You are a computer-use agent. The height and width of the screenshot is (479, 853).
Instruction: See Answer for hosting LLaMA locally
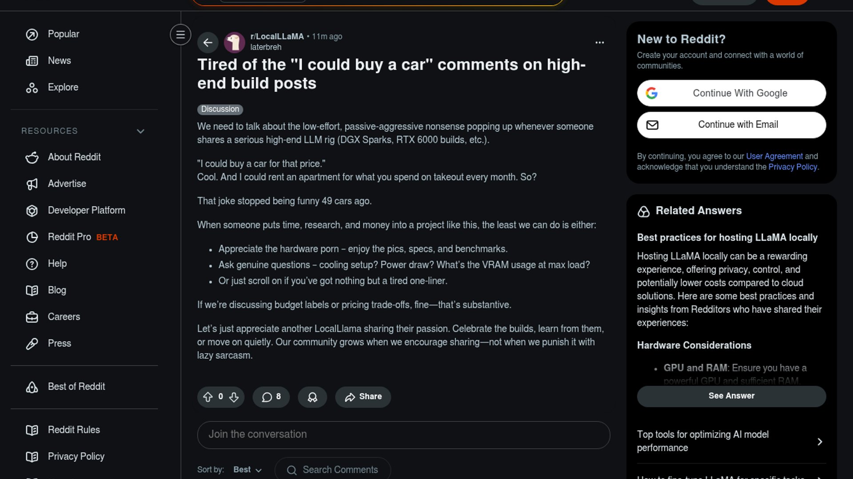tap(731, 396)
